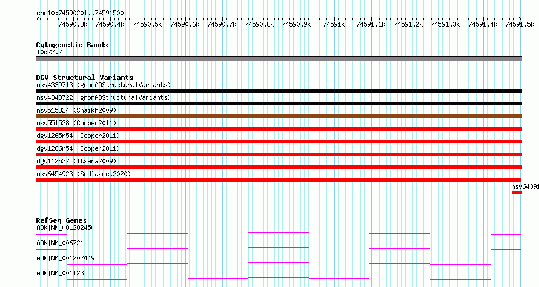Click the 74591k ruler tick label
The height and width of the screenshot is (287, 539).
pos(334,24)
